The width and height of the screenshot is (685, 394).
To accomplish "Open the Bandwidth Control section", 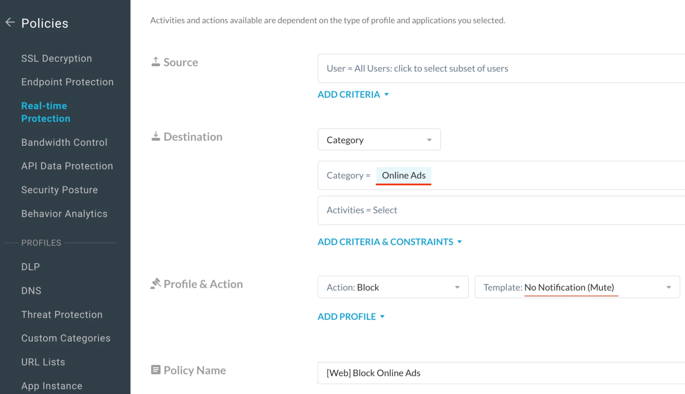I will pos(64,143).
